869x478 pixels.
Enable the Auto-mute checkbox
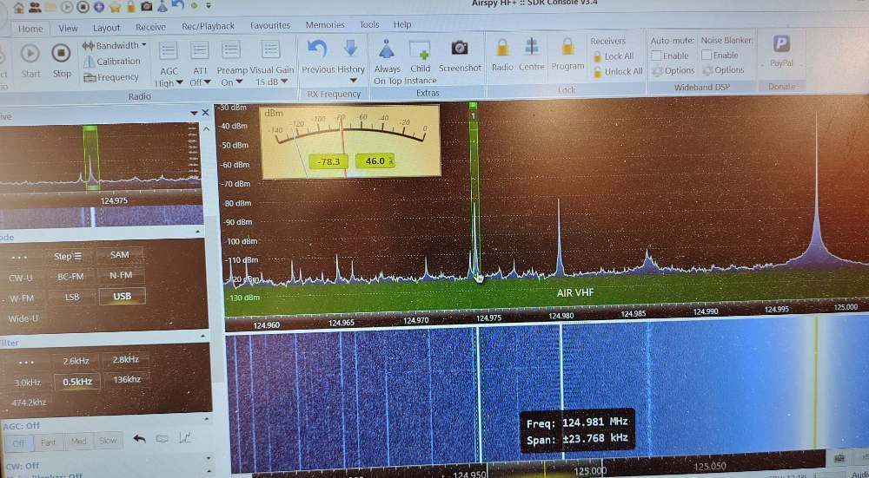point(657,56)
